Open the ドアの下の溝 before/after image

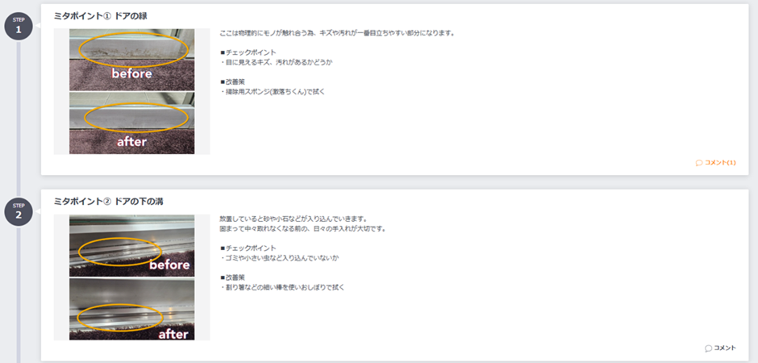(x=132, y=277)
